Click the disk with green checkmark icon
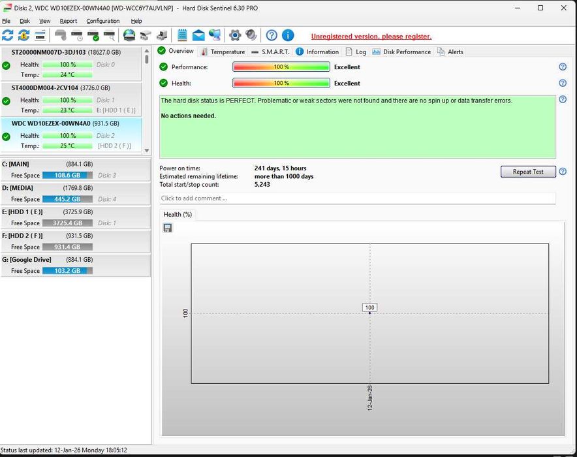577x457 pixels. click(93, 35)
